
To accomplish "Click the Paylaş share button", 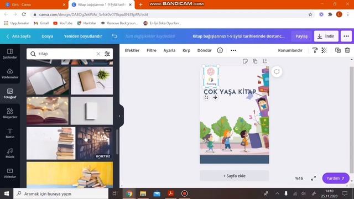I will pos(301,36).
